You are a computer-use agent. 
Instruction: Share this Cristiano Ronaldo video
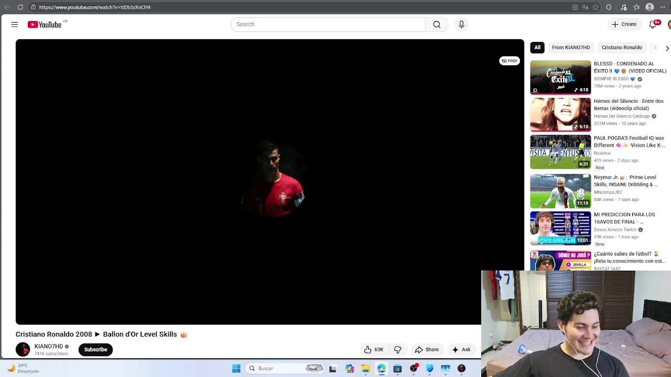click(x=427, y=350)
